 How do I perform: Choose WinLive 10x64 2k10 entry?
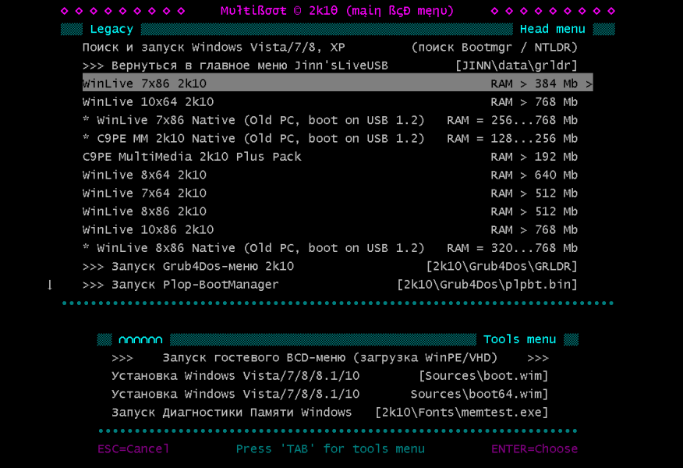[148, 102]
